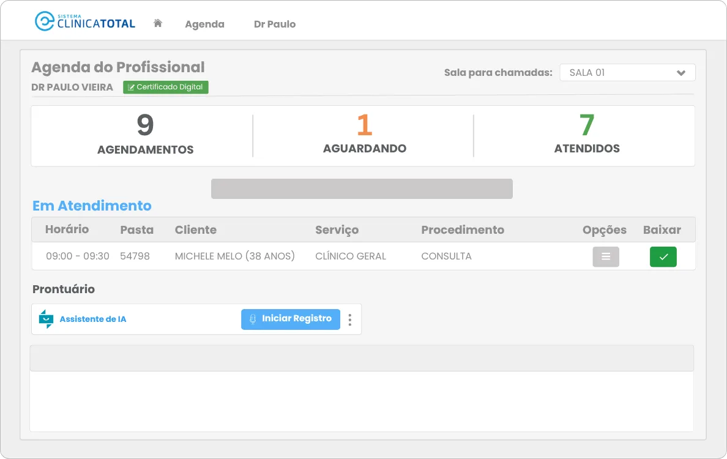Click the CLÍNICO GERAL service cell
Viewport: 727px width, 459px height.
(351, 256)
